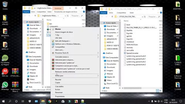Open XT1033_FAL archive on desktop
This screenshot has width=185, height=104.
click(x=15, y=73)
